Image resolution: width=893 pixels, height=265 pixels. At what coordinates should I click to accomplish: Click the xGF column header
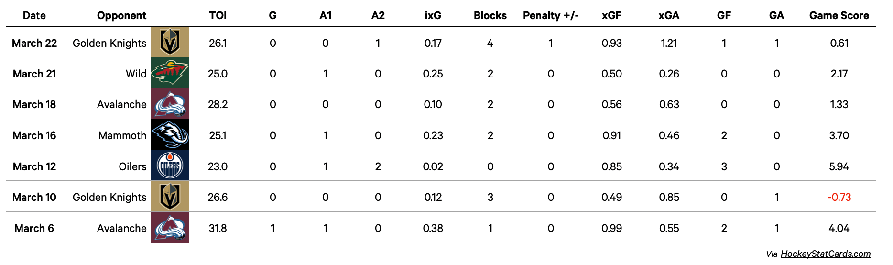coord(611,15)
